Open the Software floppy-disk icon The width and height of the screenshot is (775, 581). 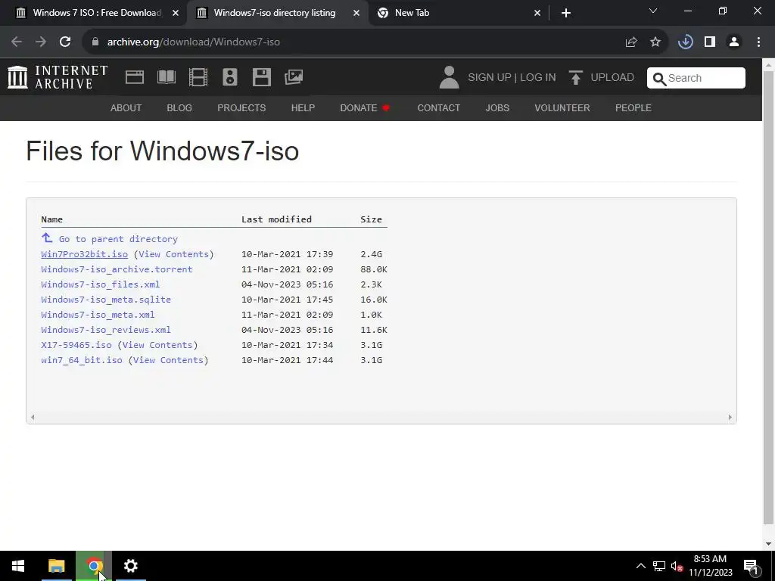pyautogui.click(x=261, y=77)
